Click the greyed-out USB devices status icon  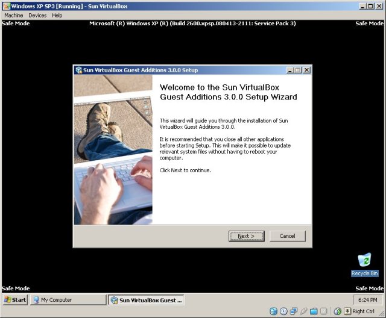point(303,311)
